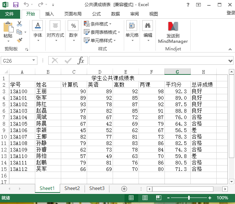Switch to Sheet2 worksheet tab
The image size is (235, 204).
[72, 188]
